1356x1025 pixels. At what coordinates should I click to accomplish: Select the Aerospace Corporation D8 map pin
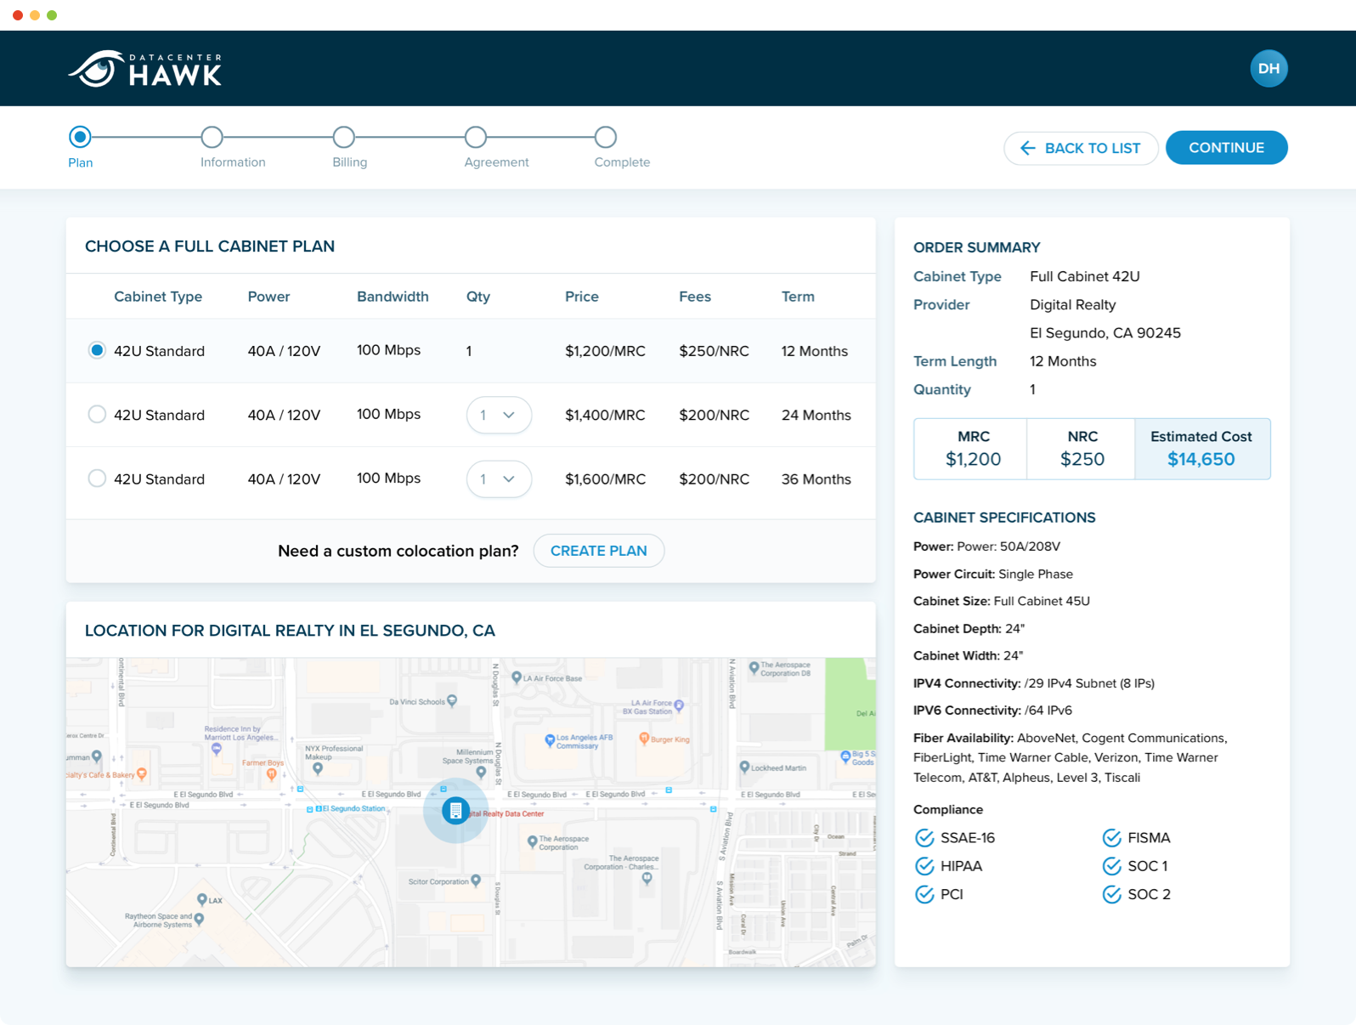click(754, 668)
